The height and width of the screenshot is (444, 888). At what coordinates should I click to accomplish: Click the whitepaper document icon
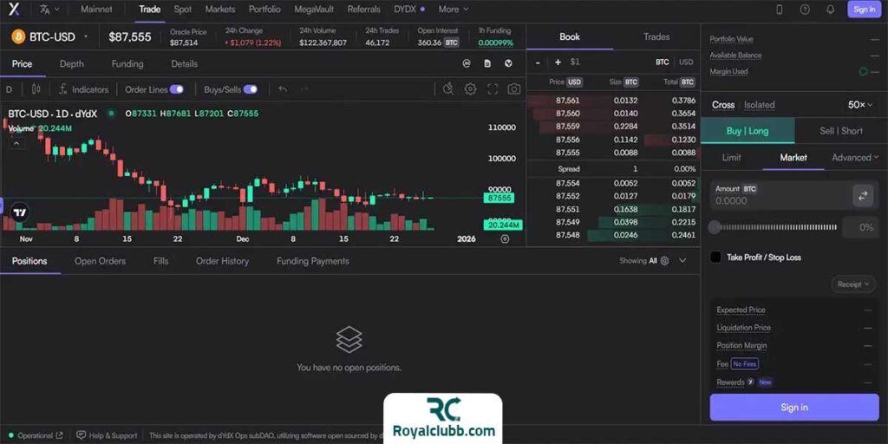[487, 63]
